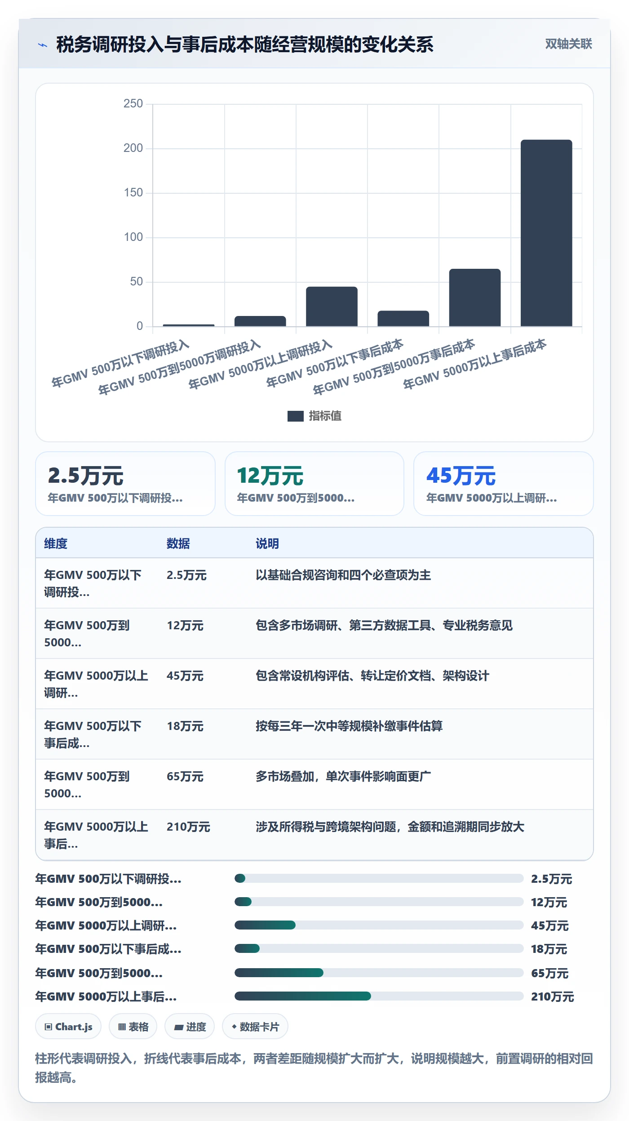The image size is (629, 1121).
Task: Click the 18万元 value in the table
Action: tap(185, 726)
